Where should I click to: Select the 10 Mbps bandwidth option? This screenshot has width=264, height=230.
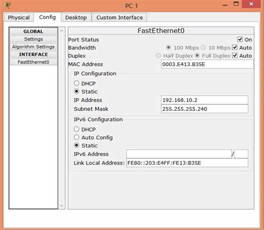[203, 47]
